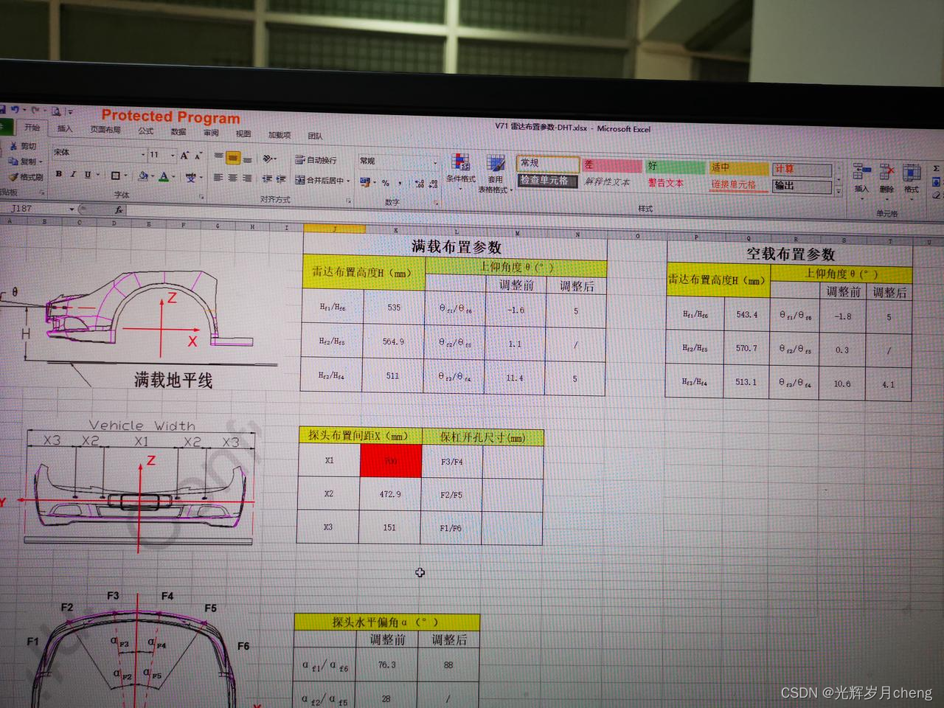Image resolution: width=944 pixels, height=708 pixels.
Task: Open the number format dropdown showing 常规
Action: coord(435,163)
